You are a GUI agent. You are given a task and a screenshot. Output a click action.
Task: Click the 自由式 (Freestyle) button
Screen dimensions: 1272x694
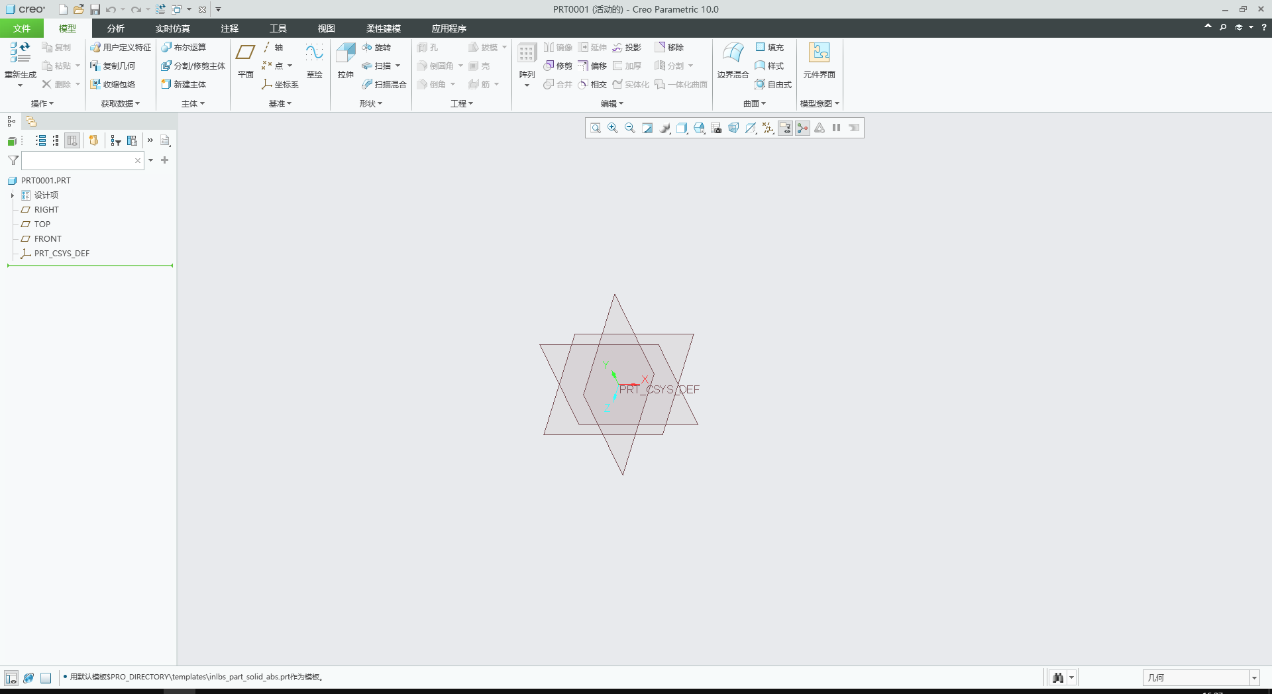pos(774,84)
